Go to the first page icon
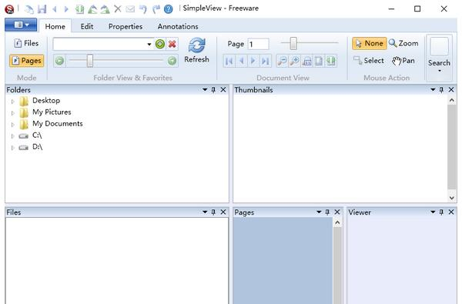 (229, 61)
